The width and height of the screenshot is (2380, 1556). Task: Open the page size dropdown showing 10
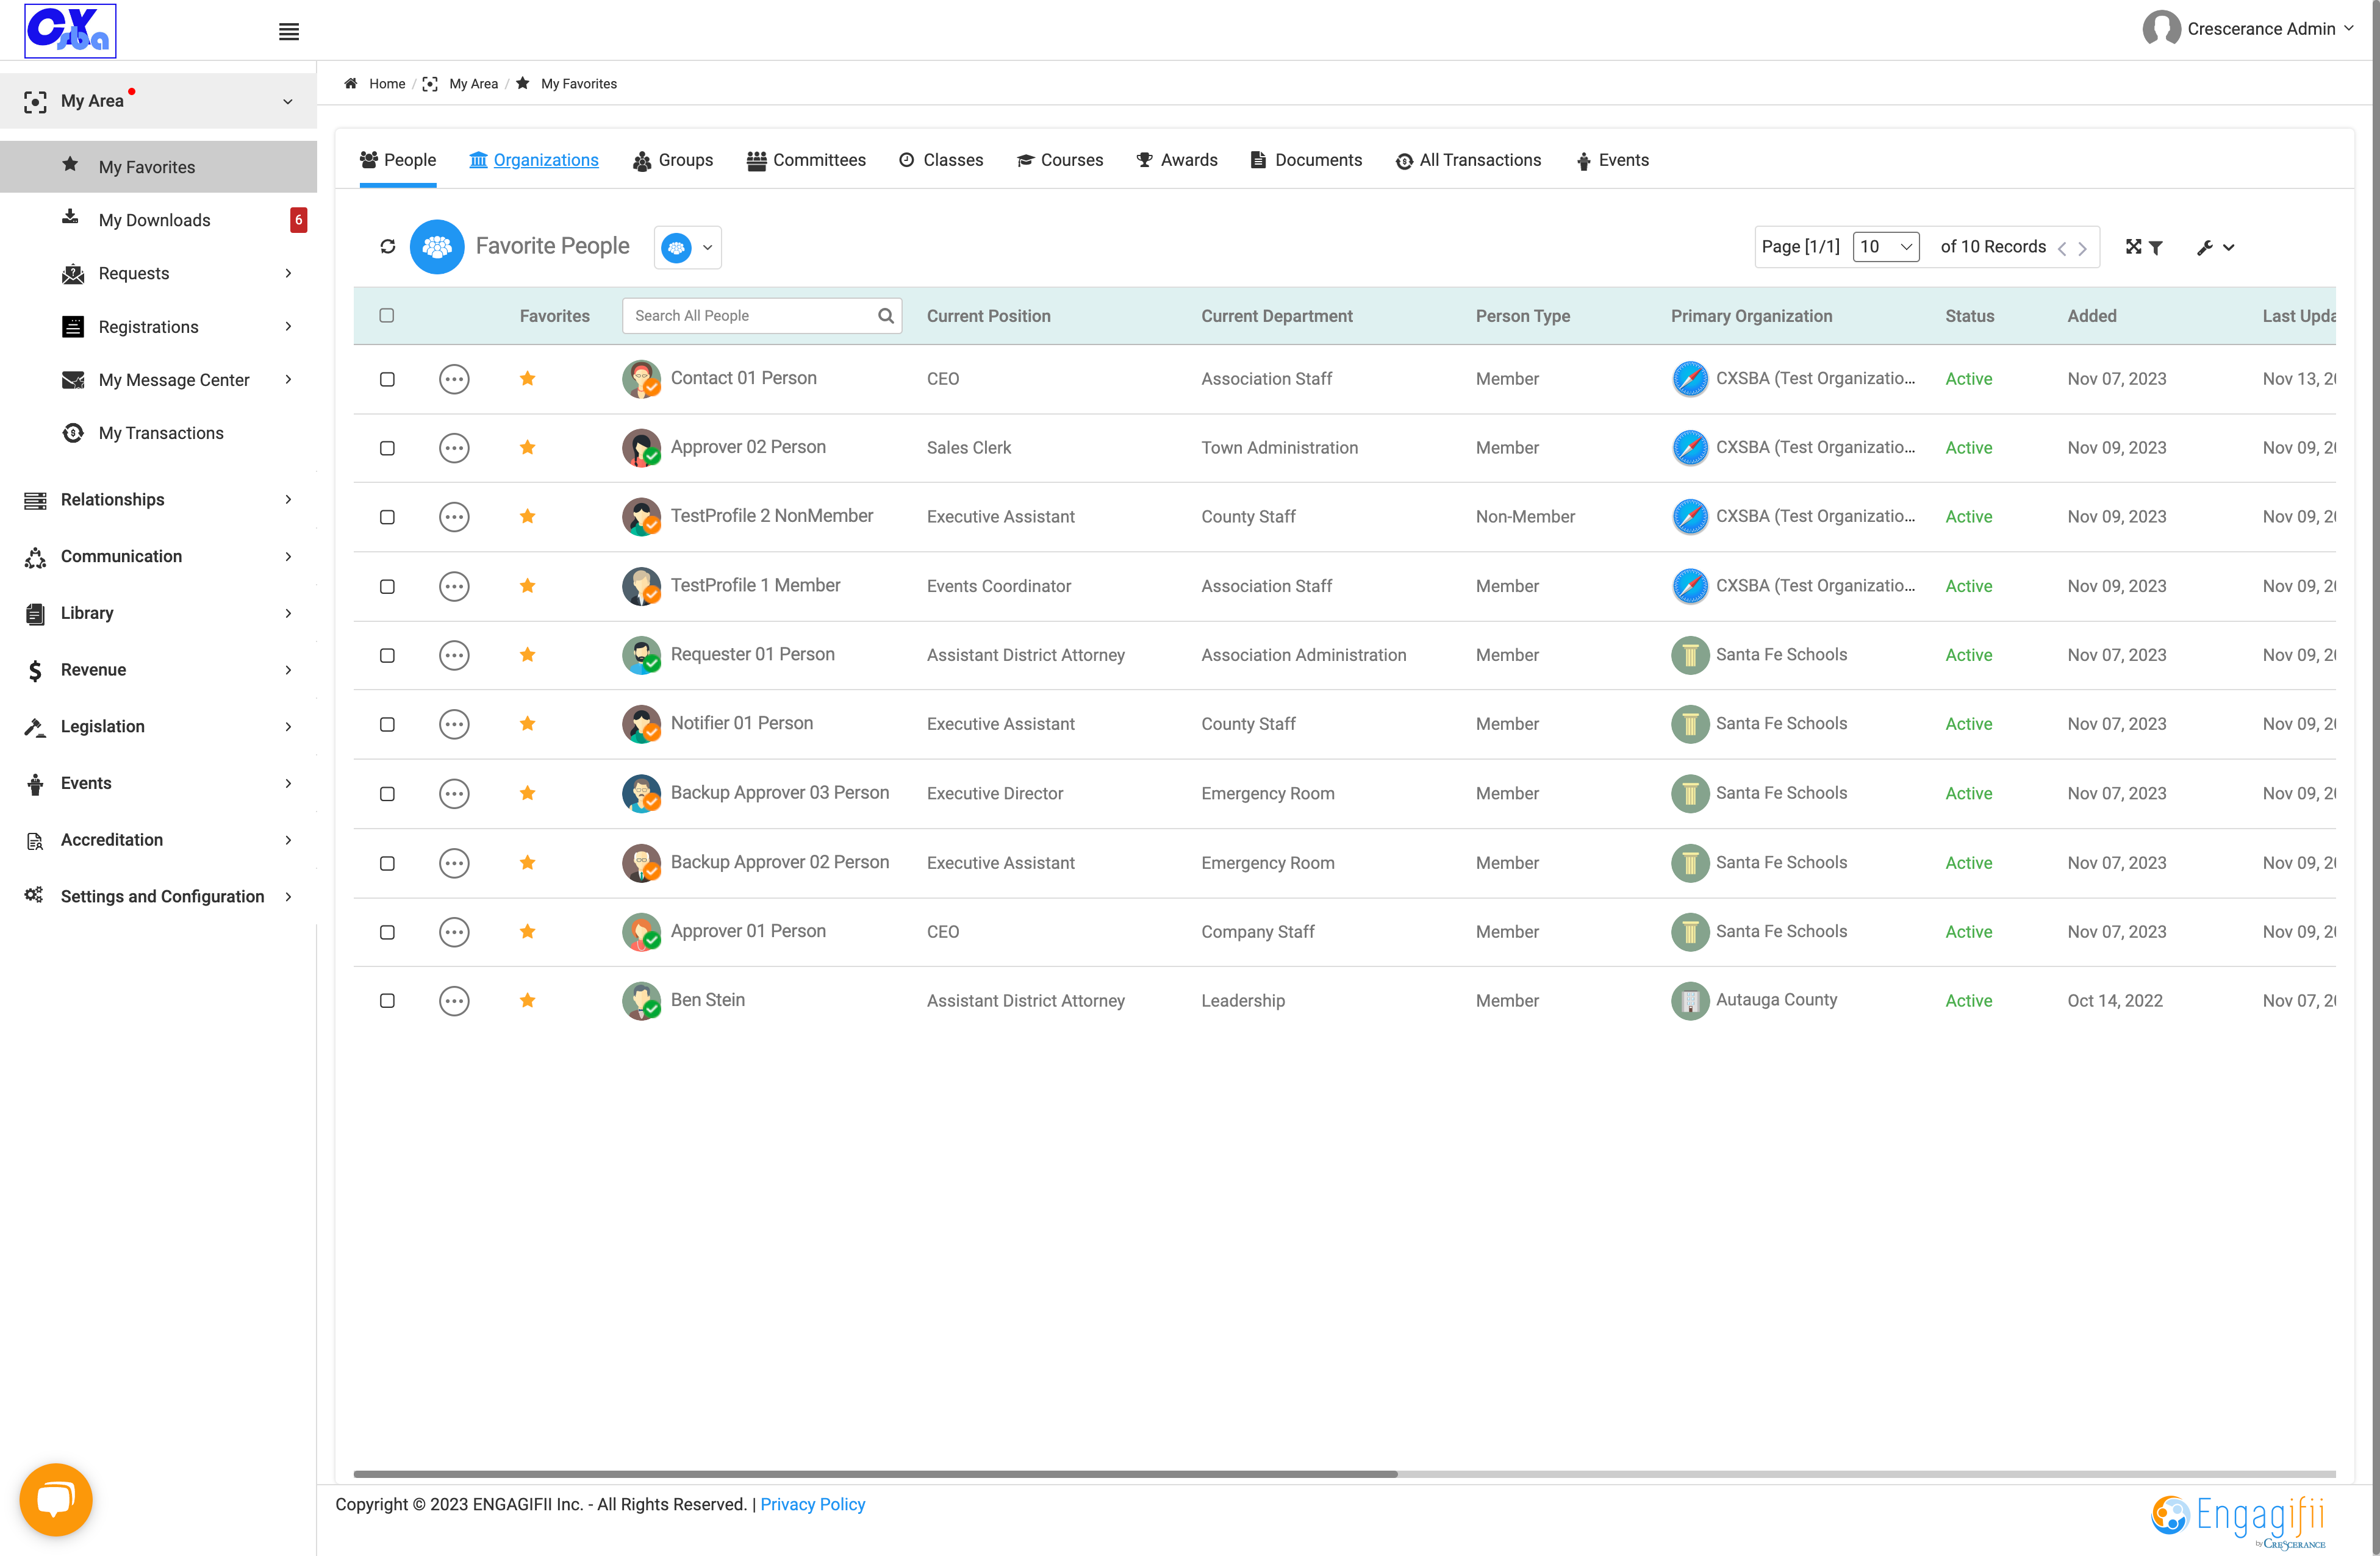pos(1885,246)
